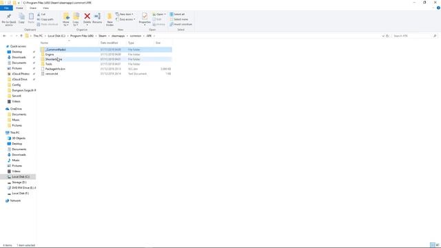
Task: Collapse the ribbon using the top-right chevron
Action: pyautogui.click(x=433, y=8)
